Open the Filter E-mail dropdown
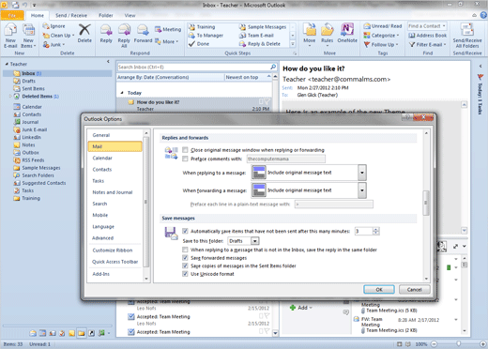 point(428,44)
